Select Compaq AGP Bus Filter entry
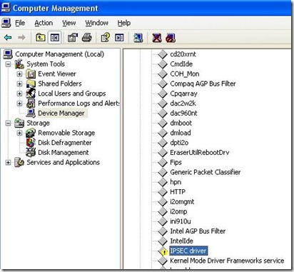 (x=203, y=84)
